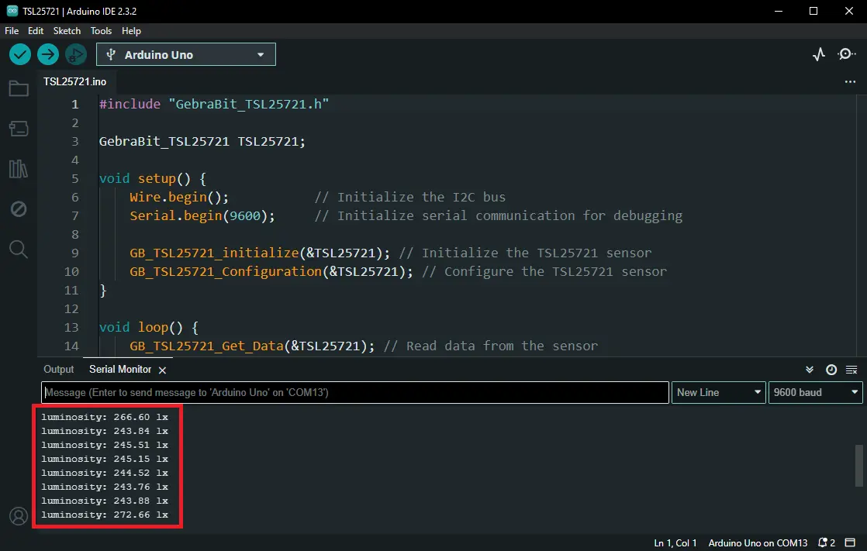Click the GB_TSL25721_initialize code line
Image resolution: width=867 pixels, height=551 pixels.
point(260,253)
